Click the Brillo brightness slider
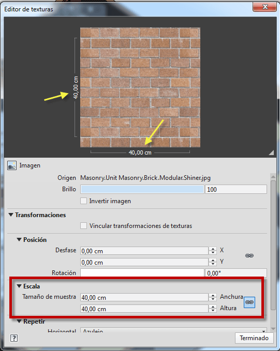 pos(142,189)
